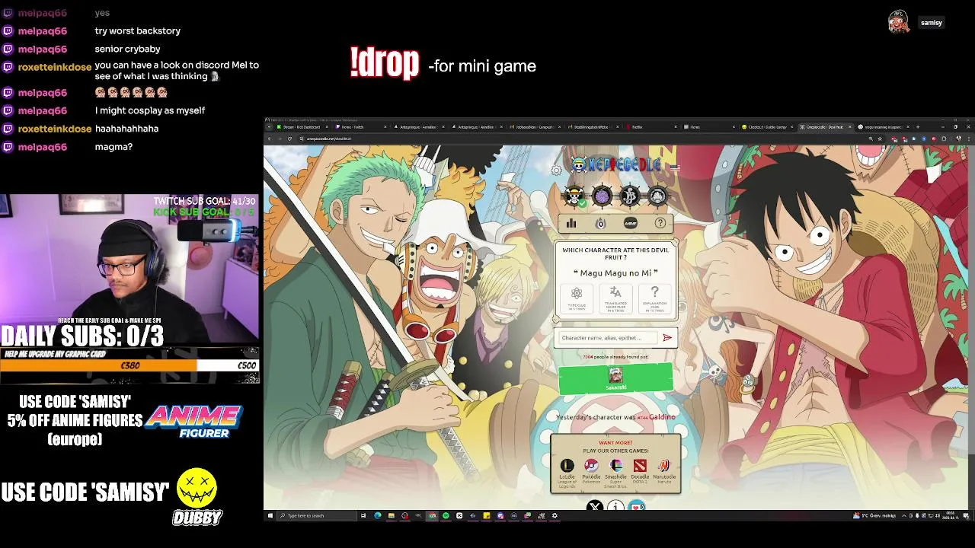Focus the character name input field

(607, 338)
